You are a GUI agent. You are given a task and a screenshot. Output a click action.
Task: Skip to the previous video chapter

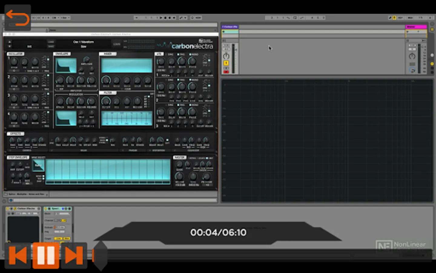(18, 255)
